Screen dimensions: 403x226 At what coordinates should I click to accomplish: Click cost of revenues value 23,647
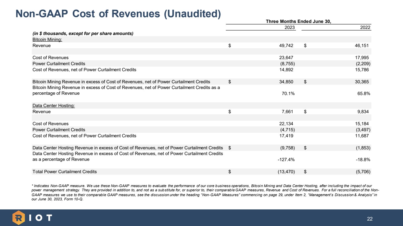(x=286, y=58)
